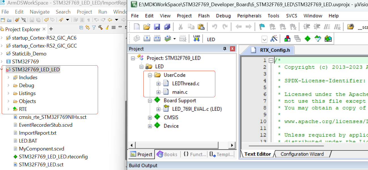Toggle Link with Editor arrows in Project Explorer
The width and height of the screenshot is (368, 170).
(x=87, y=28)
